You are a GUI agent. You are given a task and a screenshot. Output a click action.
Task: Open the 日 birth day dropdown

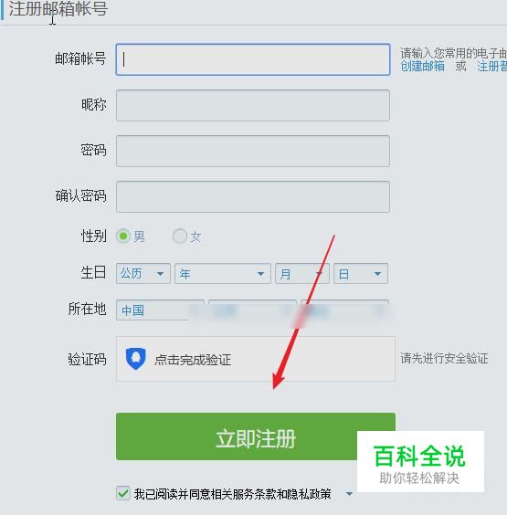point(361,273)
